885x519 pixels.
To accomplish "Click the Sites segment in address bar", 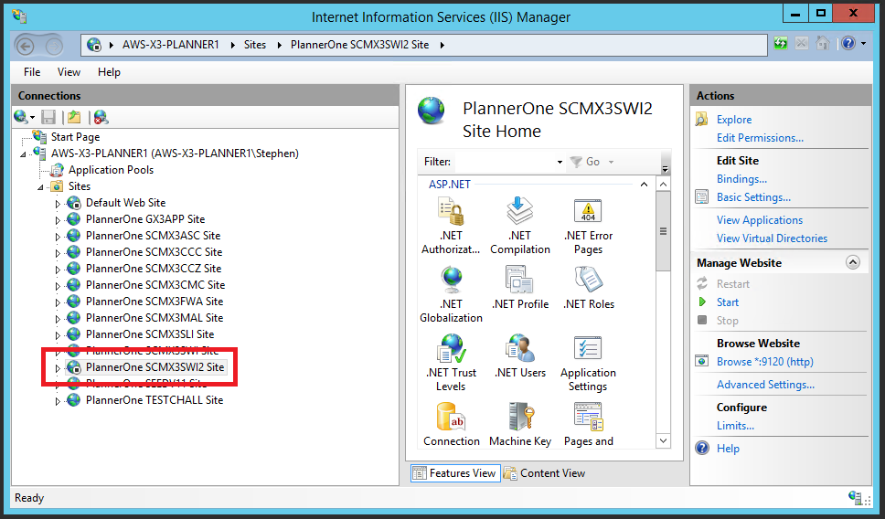I will [254, 45].
